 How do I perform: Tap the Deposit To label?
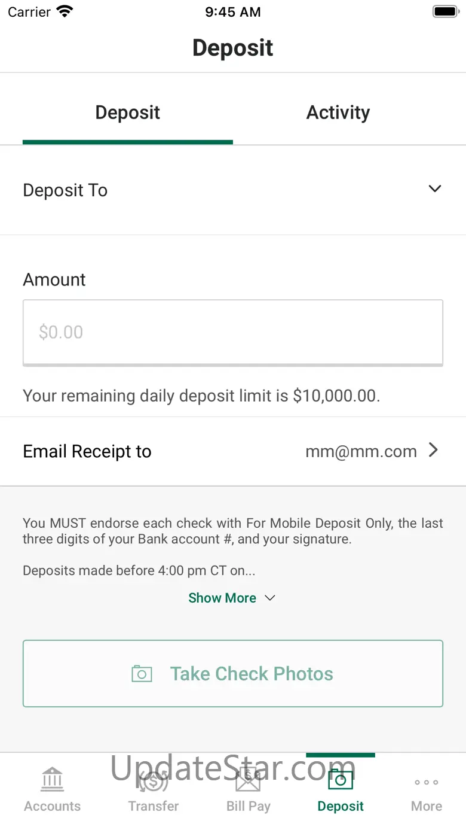pos(65,190)
